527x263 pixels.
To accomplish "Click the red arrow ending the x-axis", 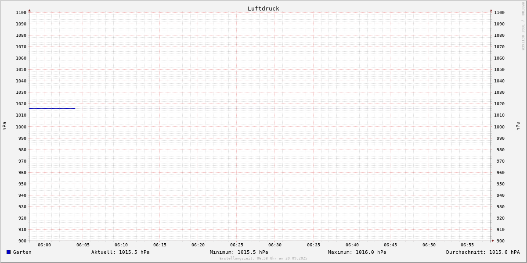I will pos(493,241).
